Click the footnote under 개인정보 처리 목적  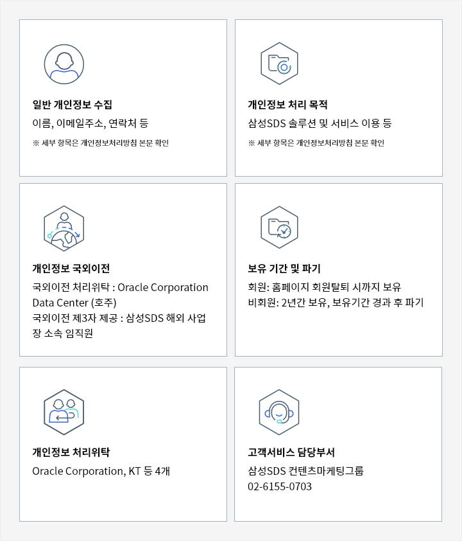(x=316, y=143)
